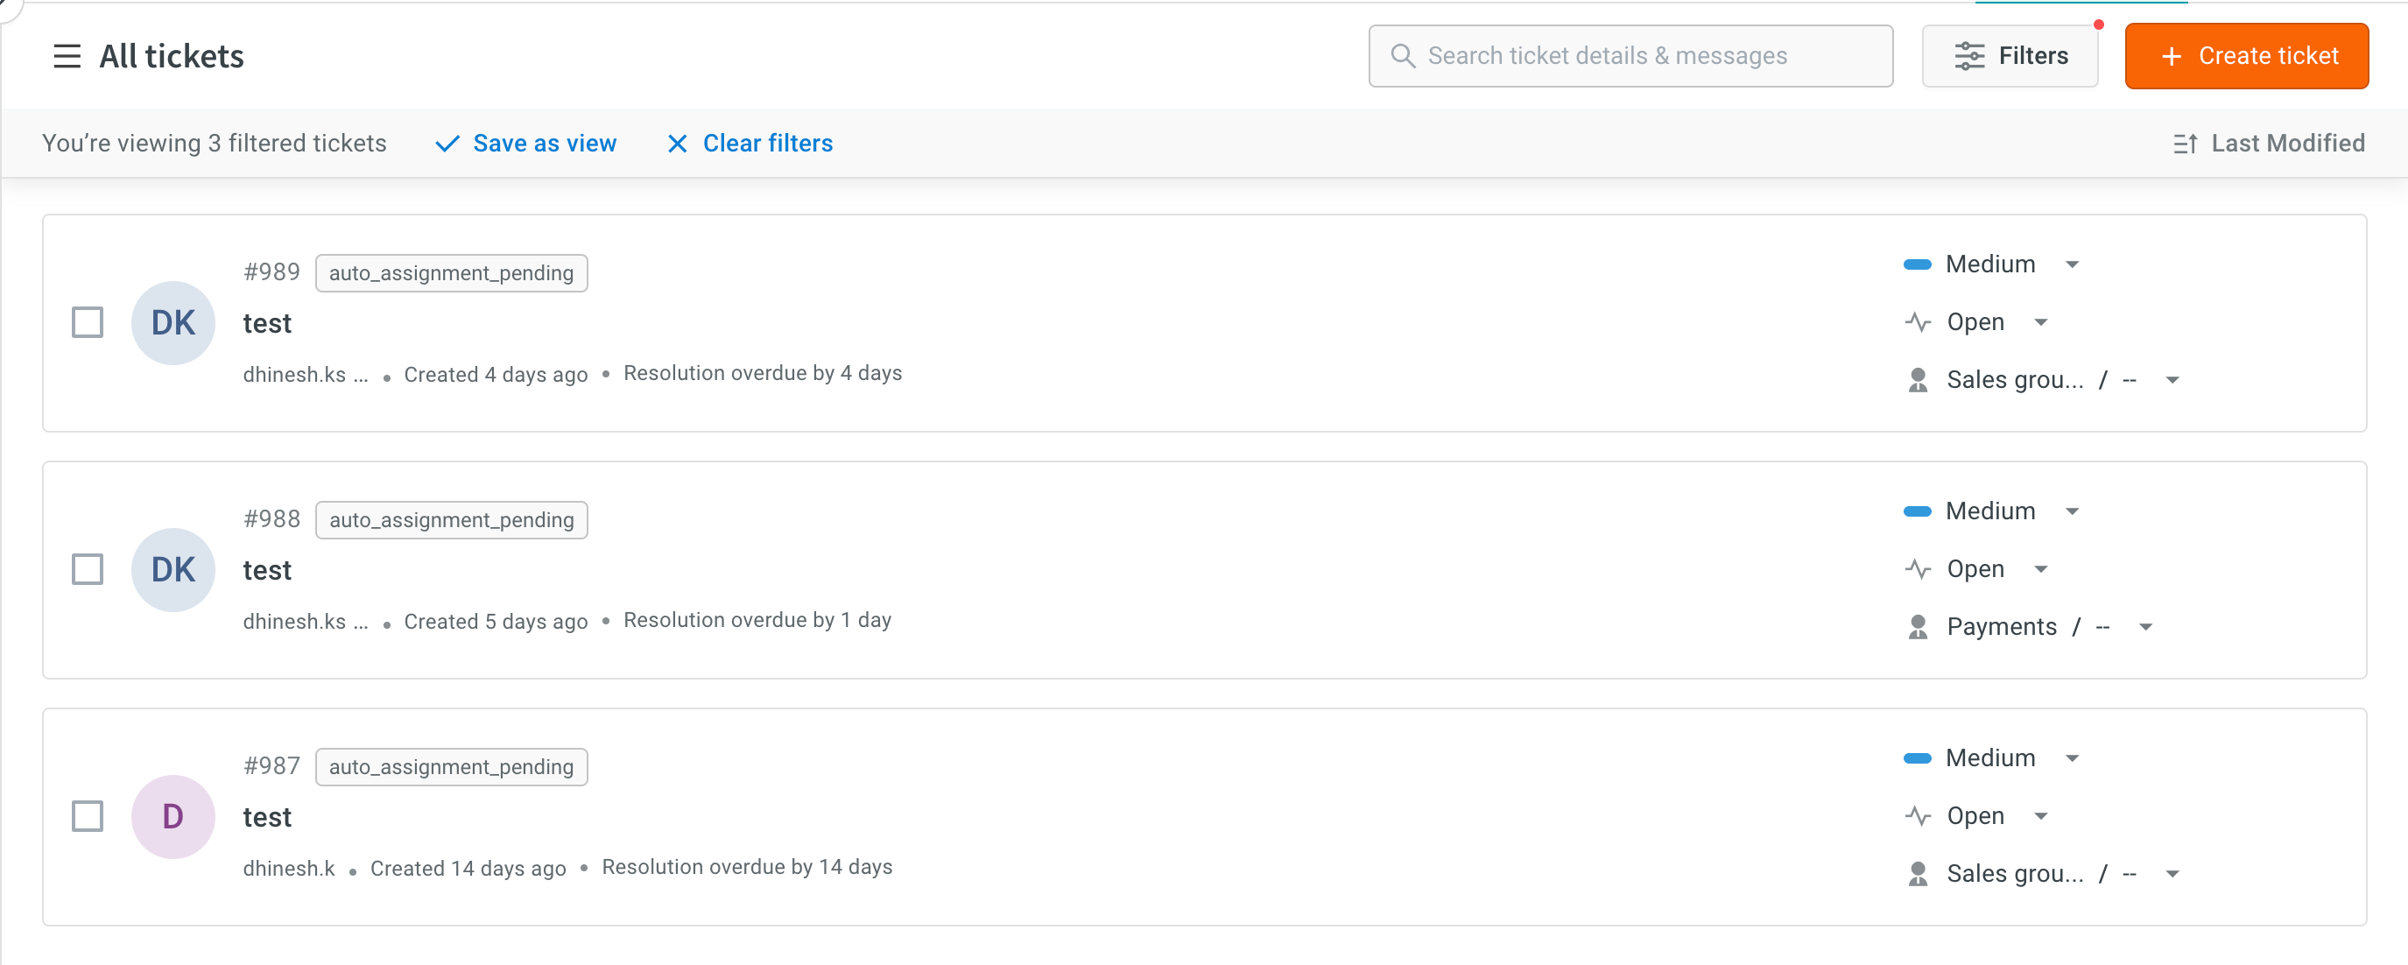Click Clear filters link
Viewport: 2408px width, 965px height.
(750, 143)
